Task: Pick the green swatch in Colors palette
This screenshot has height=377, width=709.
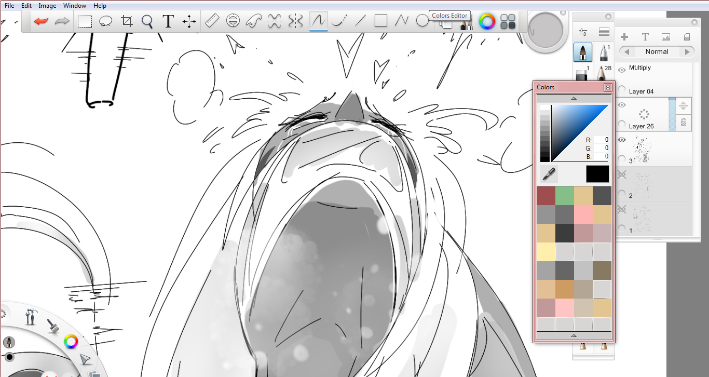Action: point(564,196)
